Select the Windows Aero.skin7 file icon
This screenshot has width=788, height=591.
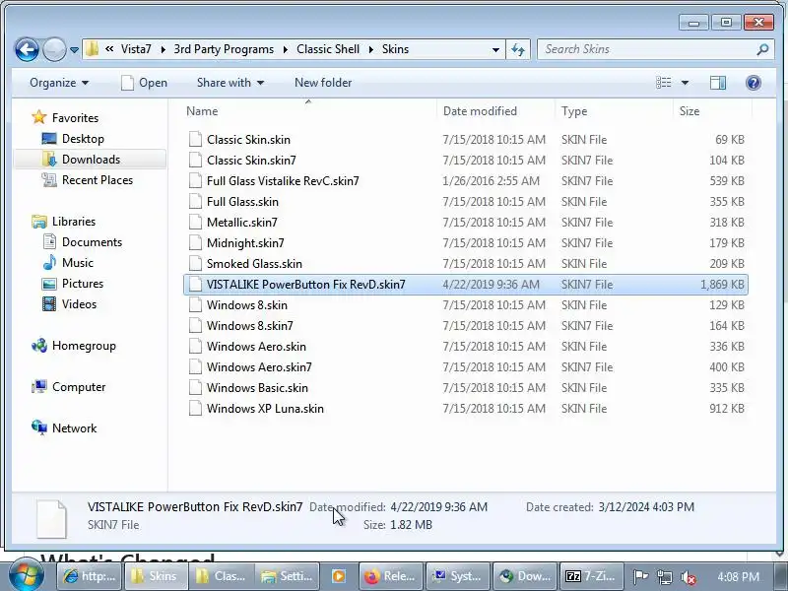point(195,366)
